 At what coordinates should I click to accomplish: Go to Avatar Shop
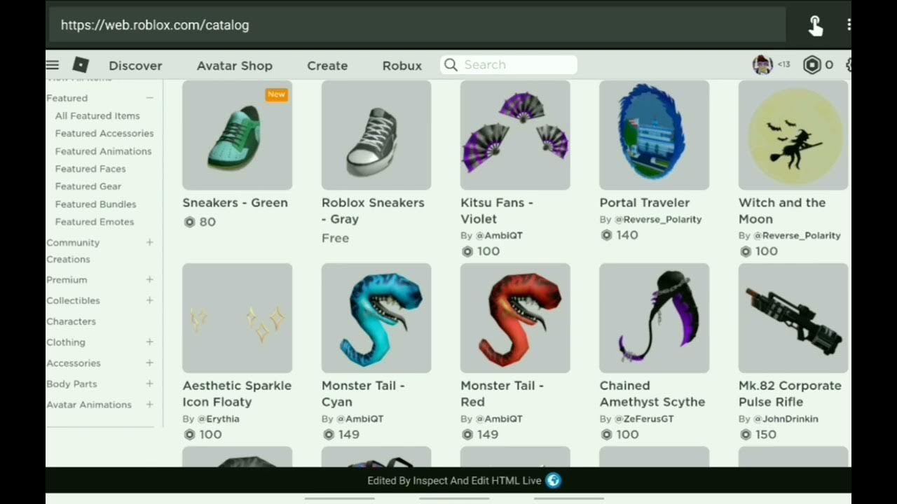234,65
